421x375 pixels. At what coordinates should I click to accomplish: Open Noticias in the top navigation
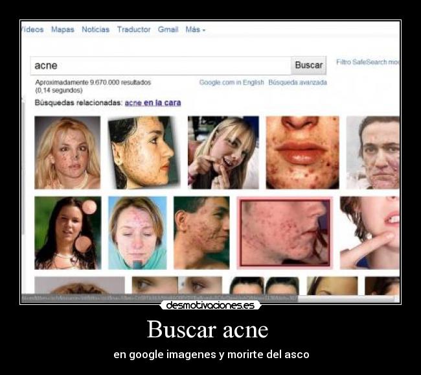[96, 30]
